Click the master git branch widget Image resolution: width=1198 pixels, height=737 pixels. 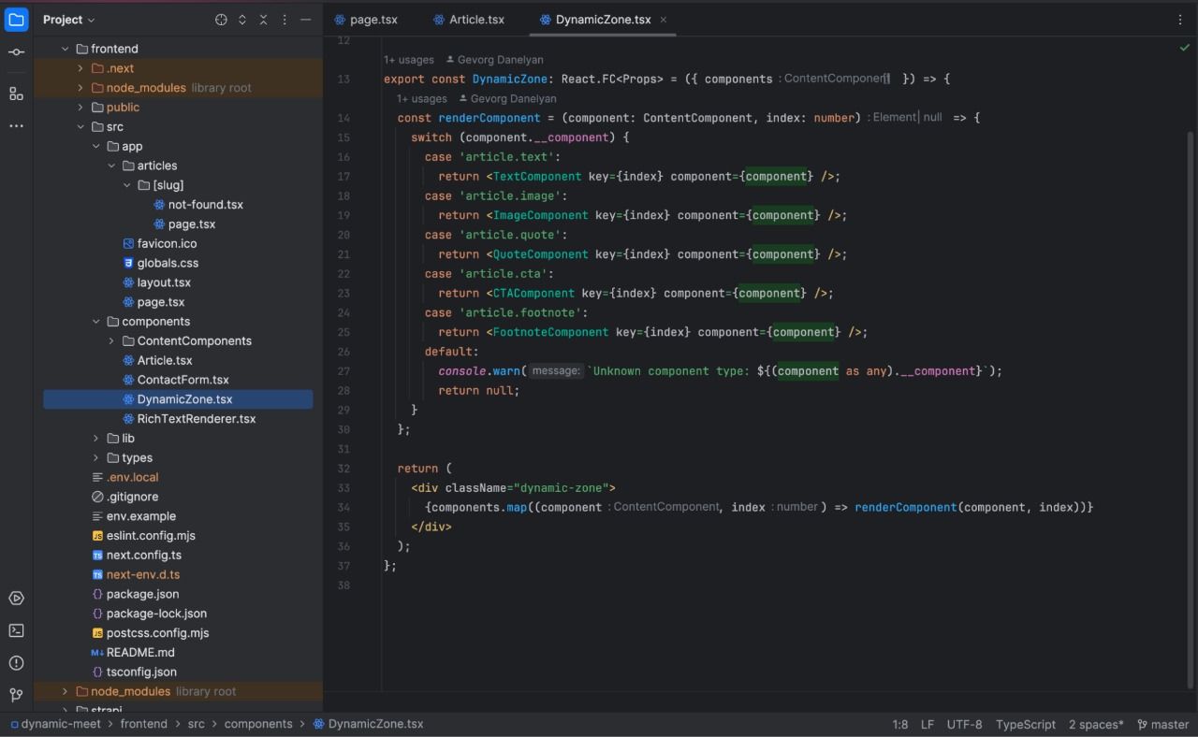1162,724
